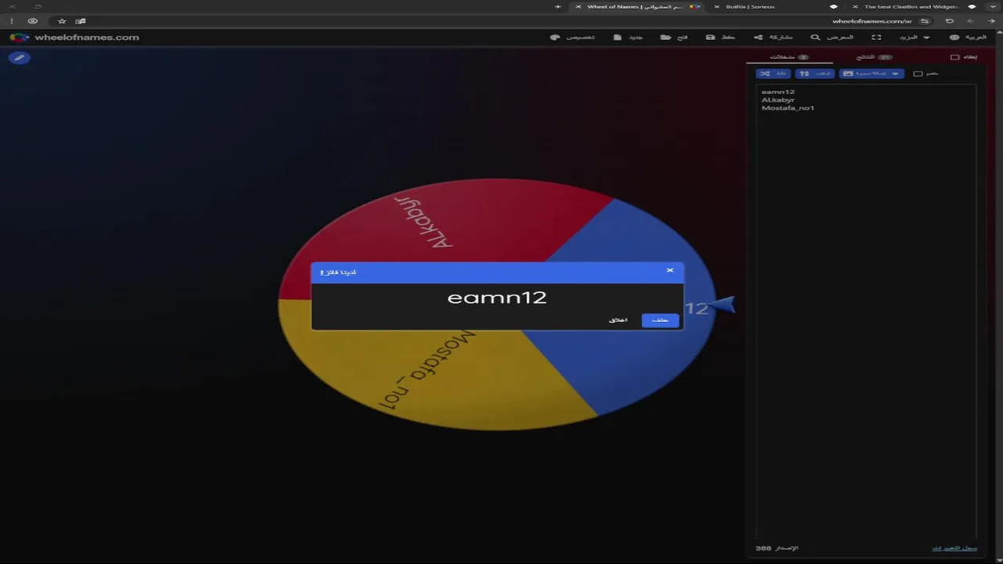
Task: Switch to the Entries tab in side panel
Action: point(789,57)
